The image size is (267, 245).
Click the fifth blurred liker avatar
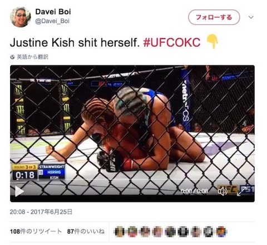(170, 232)
